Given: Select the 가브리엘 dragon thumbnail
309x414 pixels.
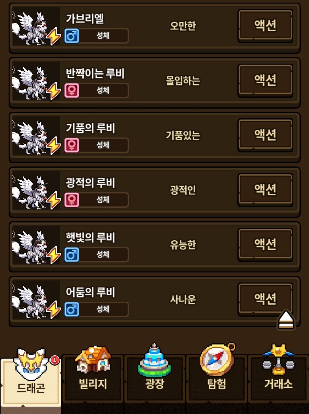Looking at the screenshot, I should (36, 27).
